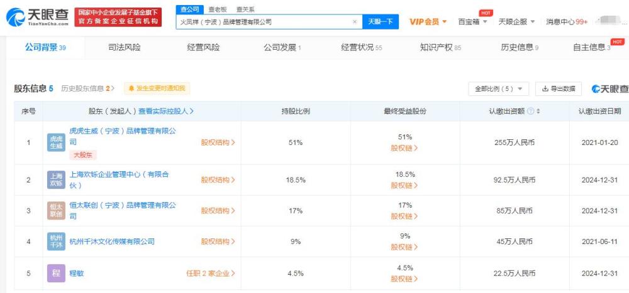
Task: Click the purple 程 avatar icon
Action: [56, 274]
